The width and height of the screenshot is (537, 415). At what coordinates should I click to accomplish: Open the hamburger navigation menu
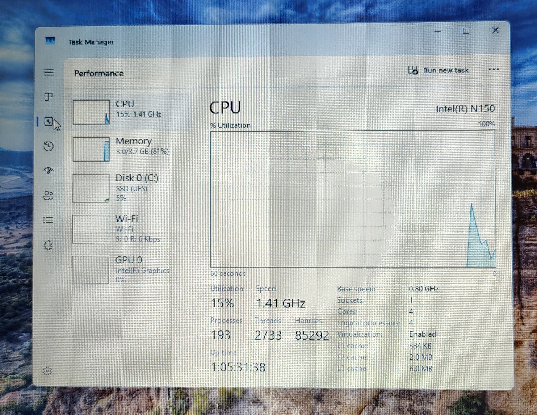(49, 72)
